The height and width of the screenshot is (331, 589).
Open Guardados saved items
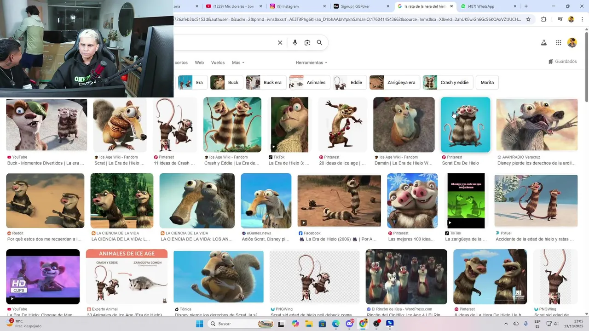[x=562, y=62]
